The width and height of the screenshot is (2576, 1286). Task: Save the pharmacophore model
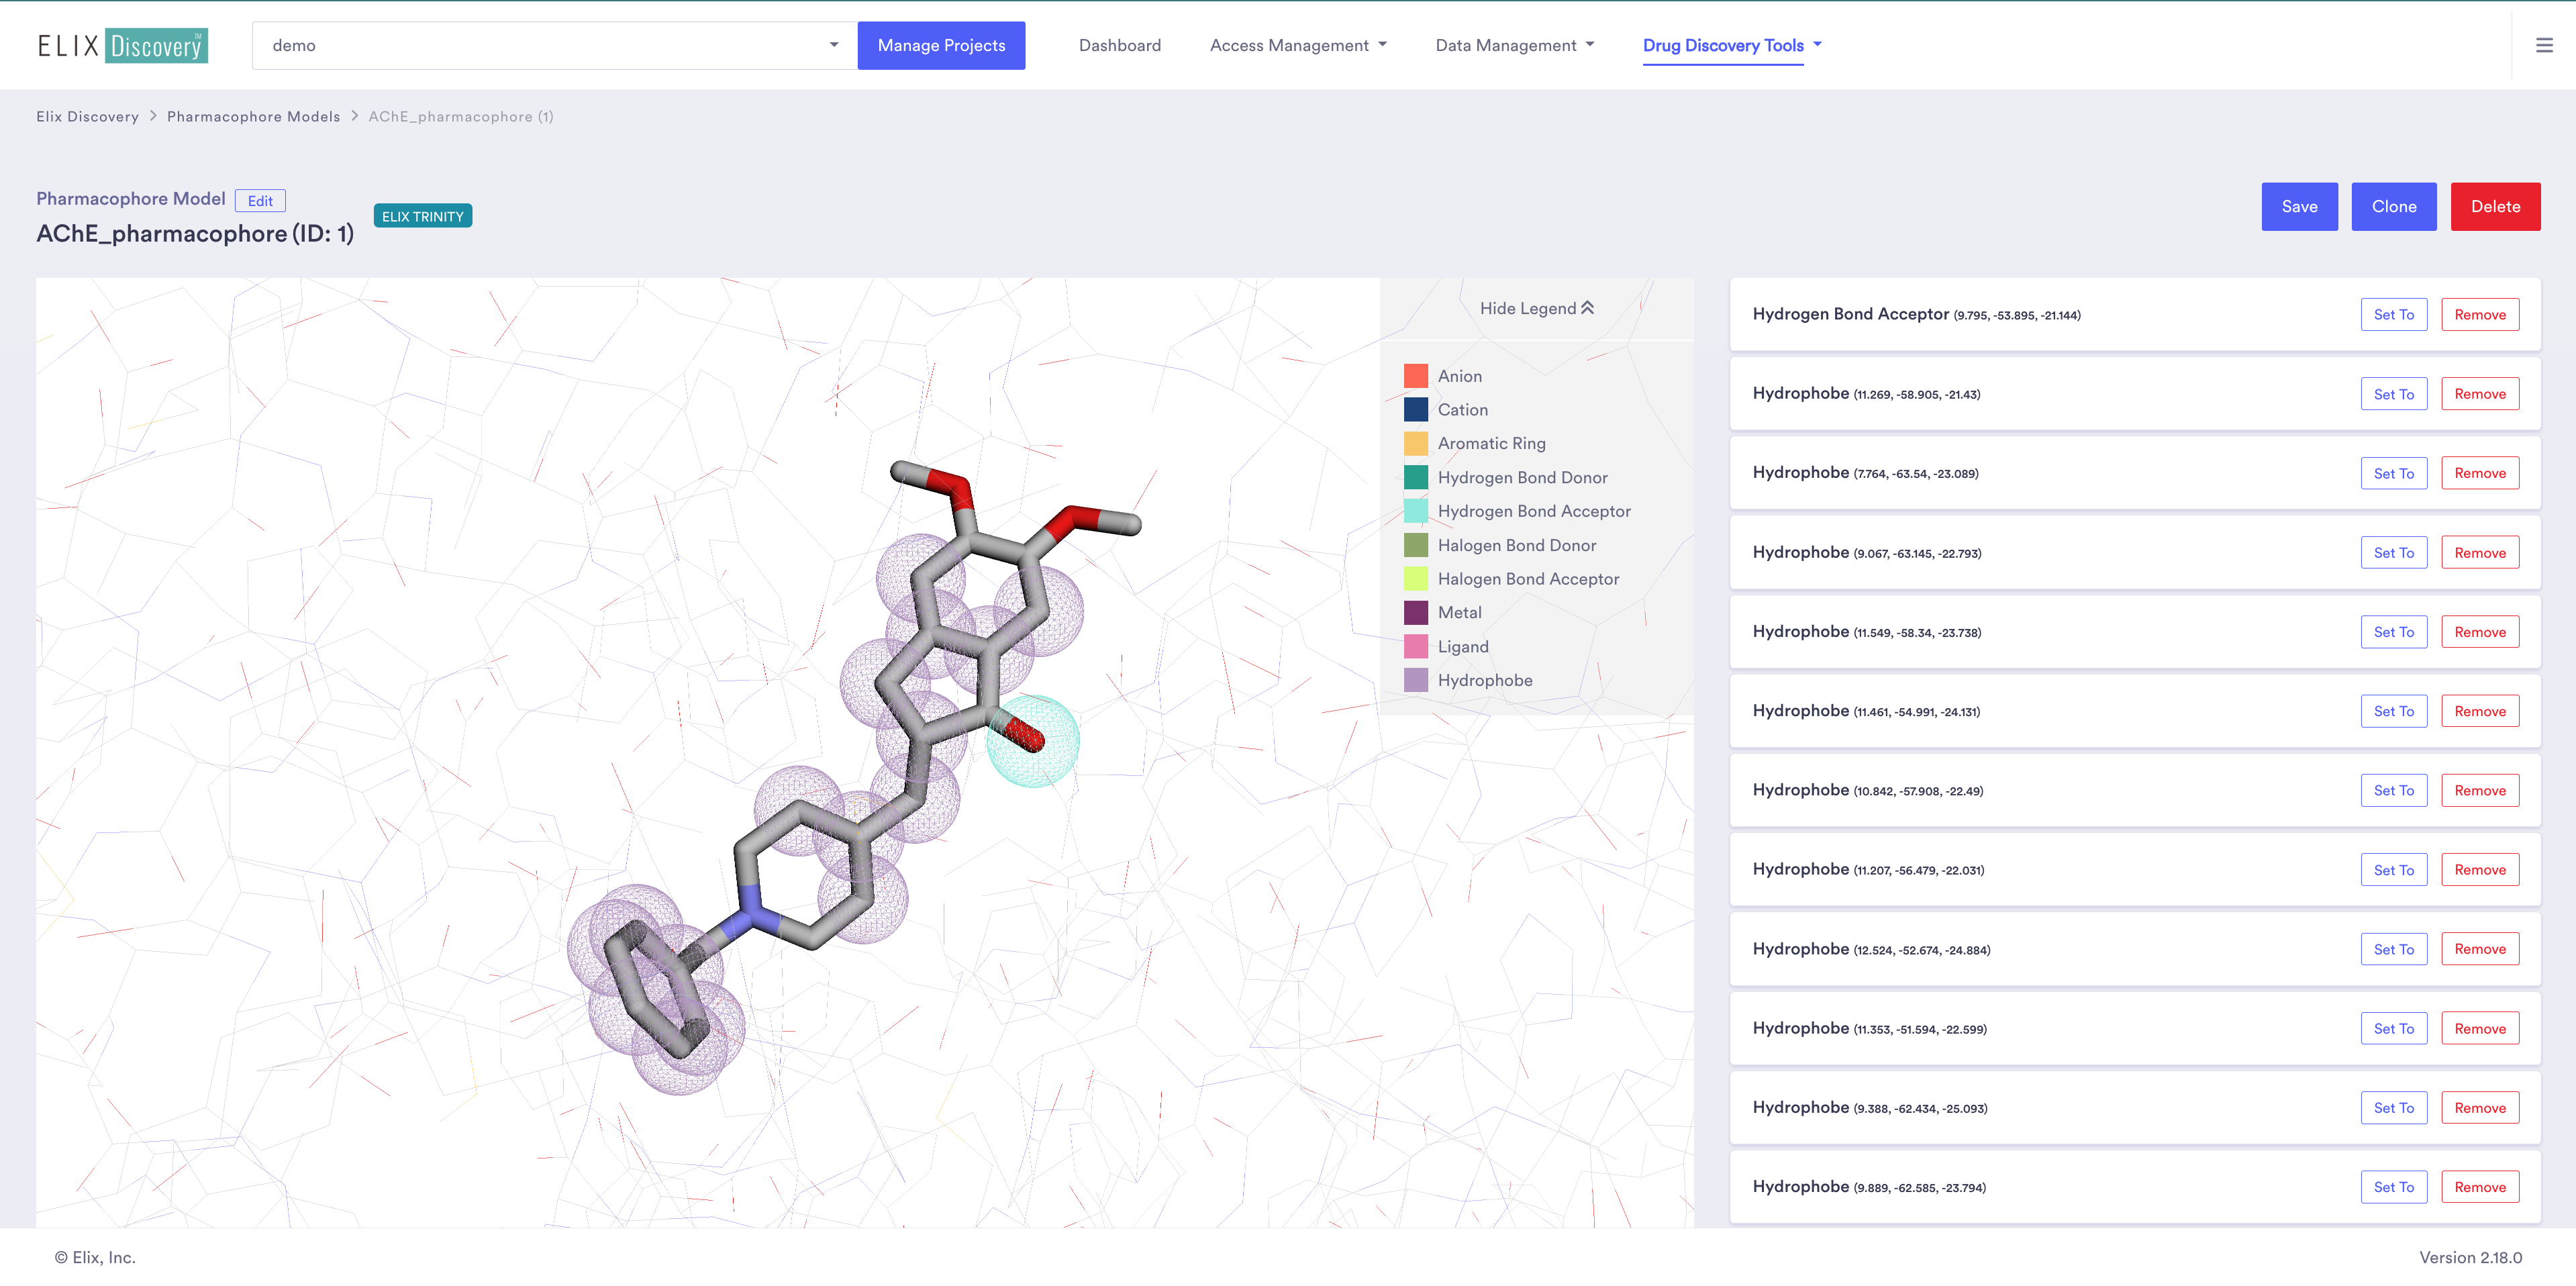(x=2299, y=207)
